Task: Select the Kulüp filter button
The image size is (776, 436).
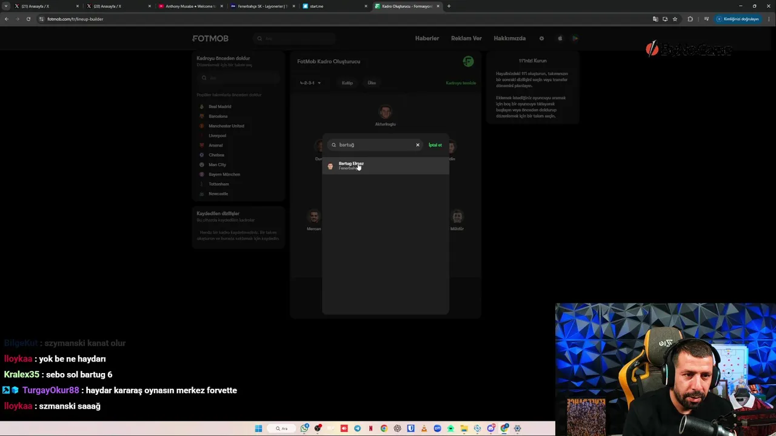Action: [x=347, y=83]
